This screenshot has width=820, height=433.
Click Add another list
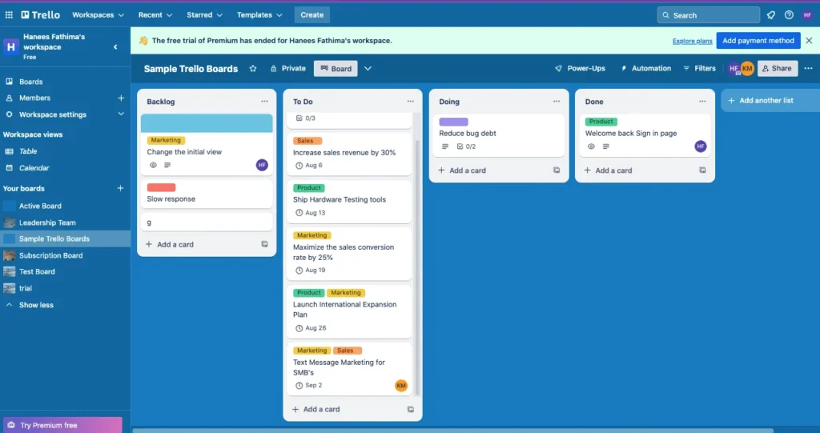[x=770, y=100]
